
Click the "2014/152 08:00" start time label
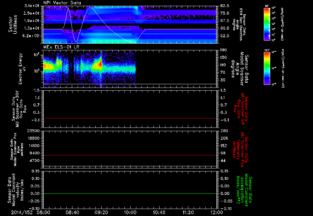pyautogui.click(x=31, y=212)
